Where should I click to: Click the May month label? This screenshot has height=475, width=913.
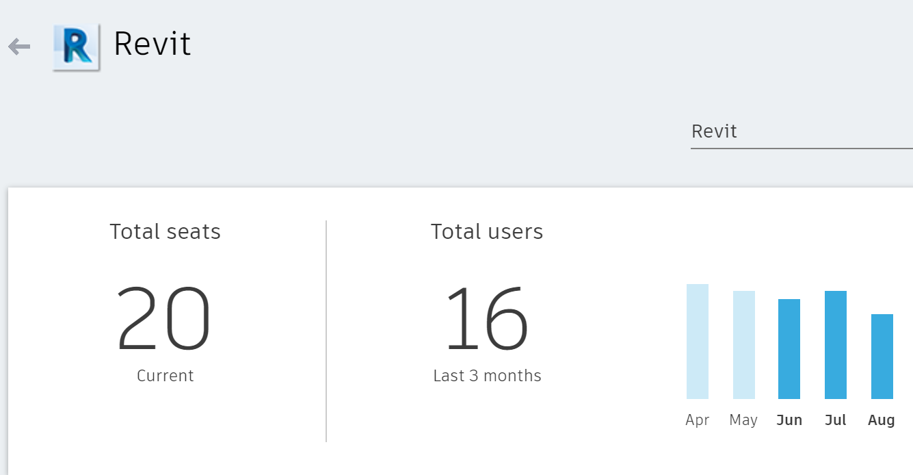(x=743, y=420)
